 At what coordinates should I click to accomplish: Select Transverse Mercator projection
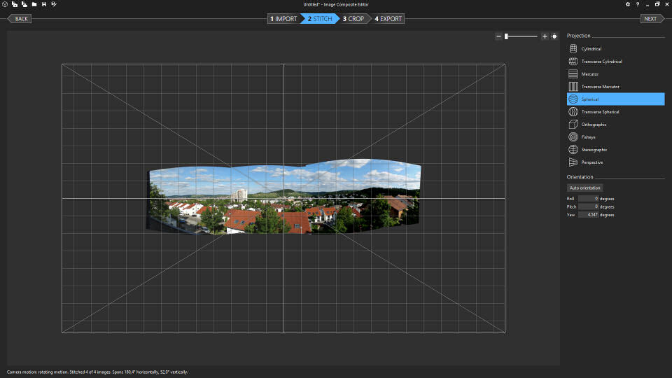[x=600, y=87]
